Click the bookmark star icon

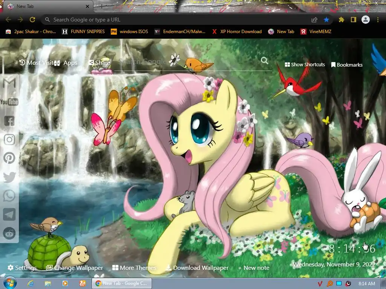[x=326, y=20]
